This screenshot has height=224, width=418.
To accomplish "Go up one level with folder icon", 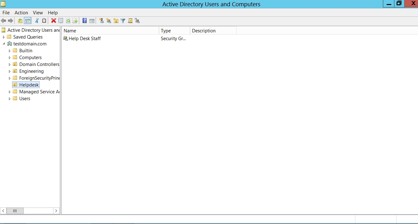I will (20, 21).
